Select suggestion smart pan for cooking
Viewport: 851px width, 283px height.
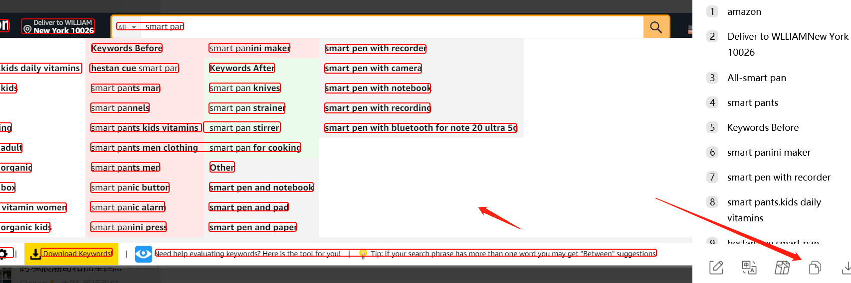click(x=255, y=148)
